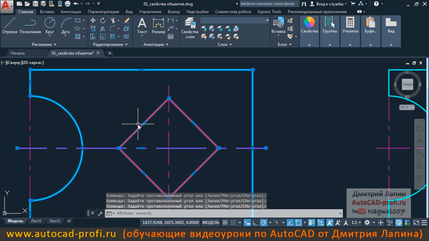Click the Save icon in quick access toolbar
Image resolution: width=429 pixels, height=241 pixels.
35,4
